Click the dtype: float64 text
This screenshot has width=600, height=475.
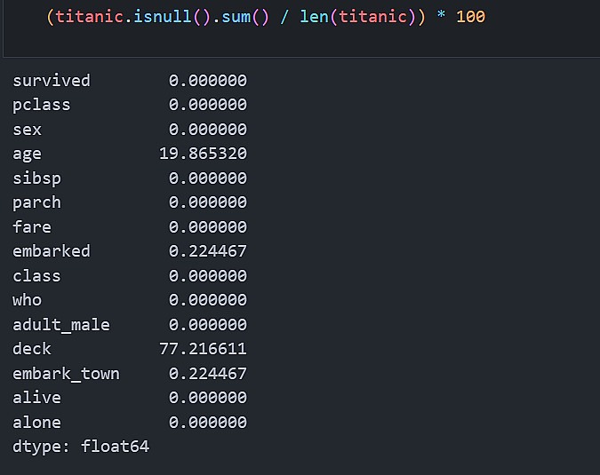click(x=81, y=447)
